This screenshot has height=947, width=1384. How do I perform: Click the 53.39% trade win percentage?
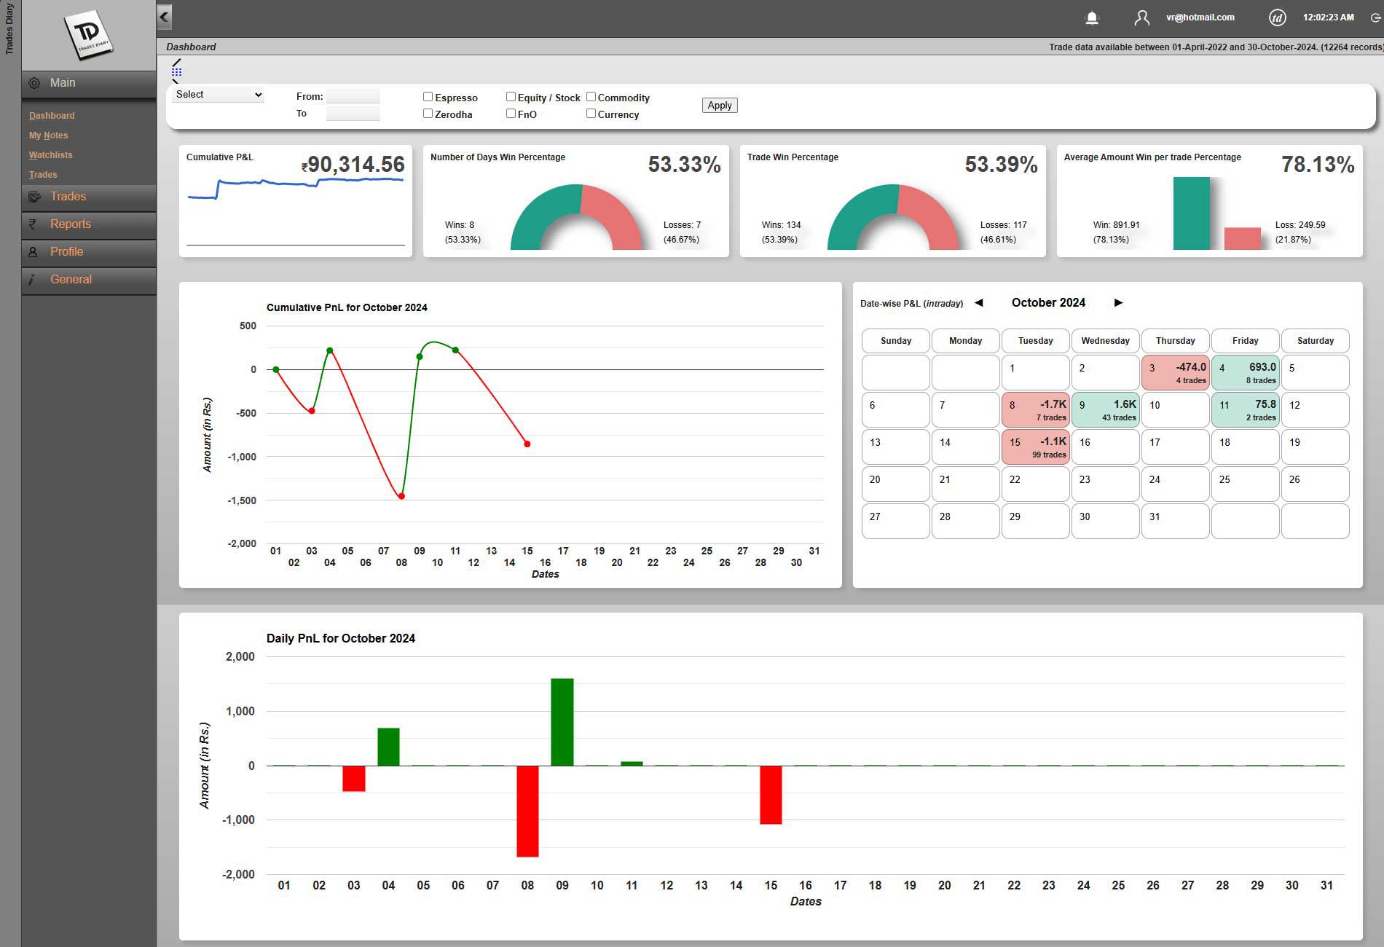1001,165
